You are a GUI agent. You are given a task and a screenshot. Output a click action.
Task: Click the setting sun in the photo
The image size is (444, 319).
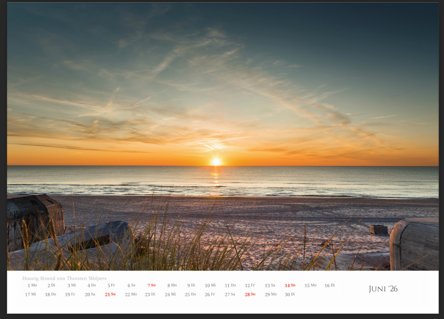[216, 162]
